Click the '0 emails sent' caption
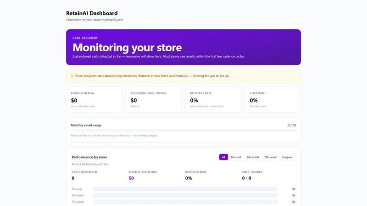 pos(257,106)
